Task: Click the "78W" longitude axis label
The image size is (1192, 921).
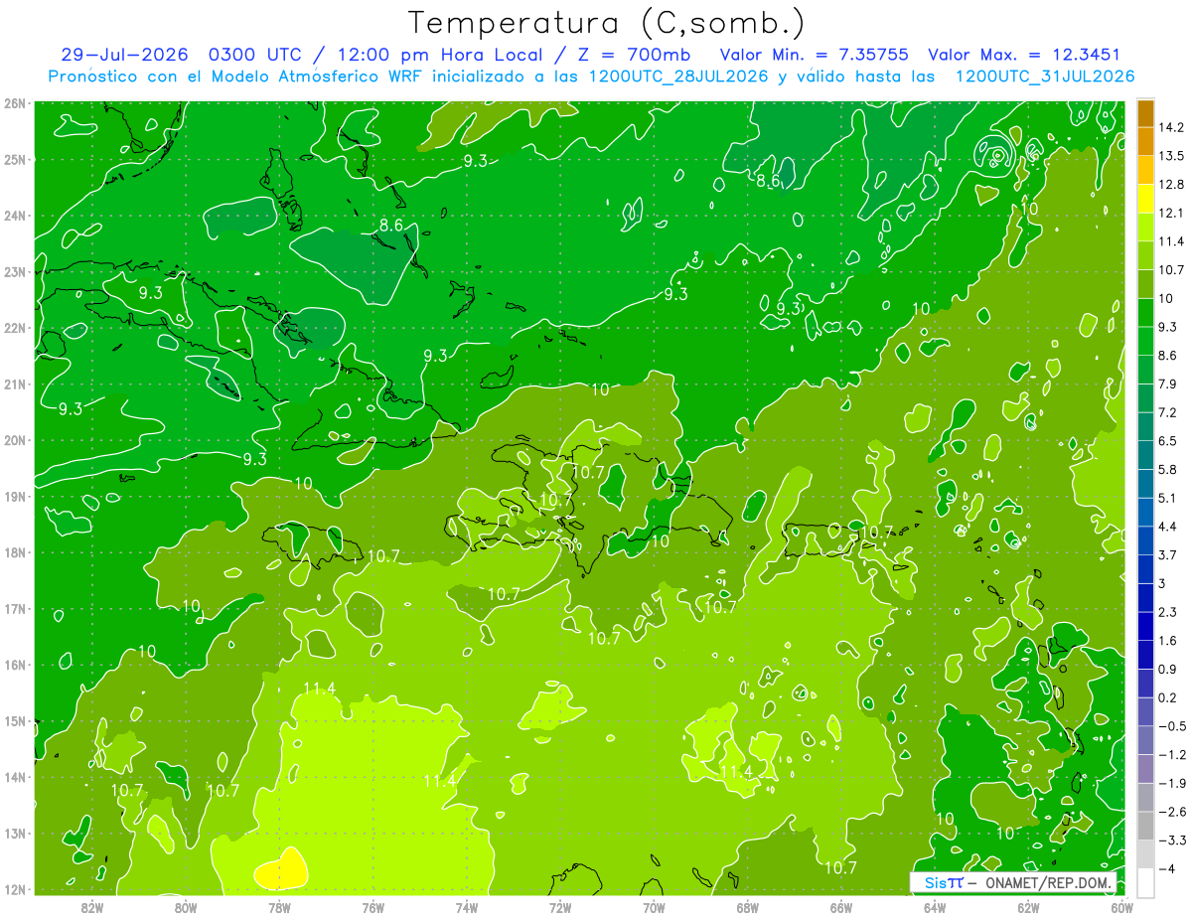Action: pyautogui.click(x=279, y=907)
